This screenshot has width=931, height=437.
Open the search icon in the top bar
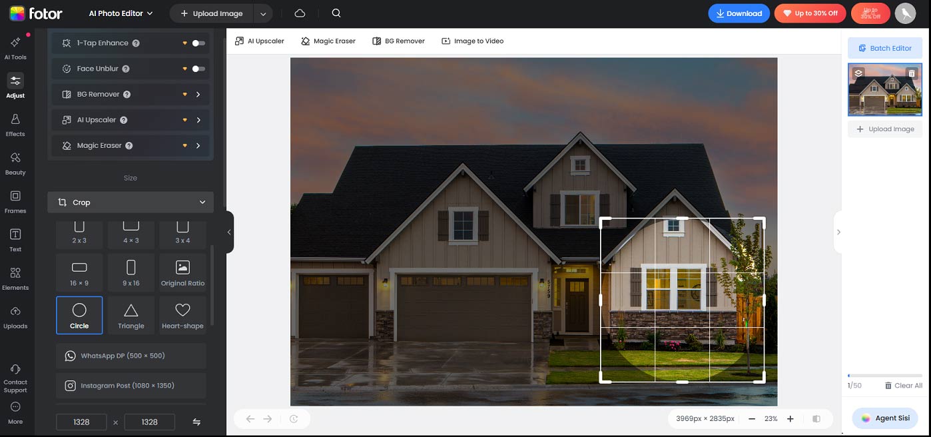click(336, 13)
